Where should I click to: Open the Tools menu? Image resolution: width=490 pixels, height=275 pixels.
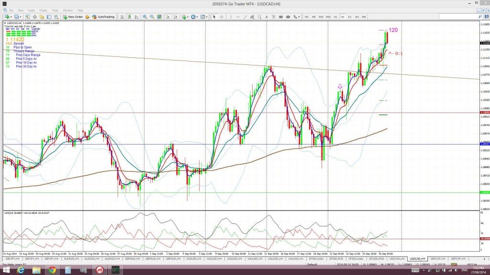point(55,11)
